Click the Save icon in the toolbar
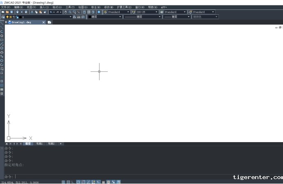The width and height of the screenshot is (283, 184). tap(12, 12)
